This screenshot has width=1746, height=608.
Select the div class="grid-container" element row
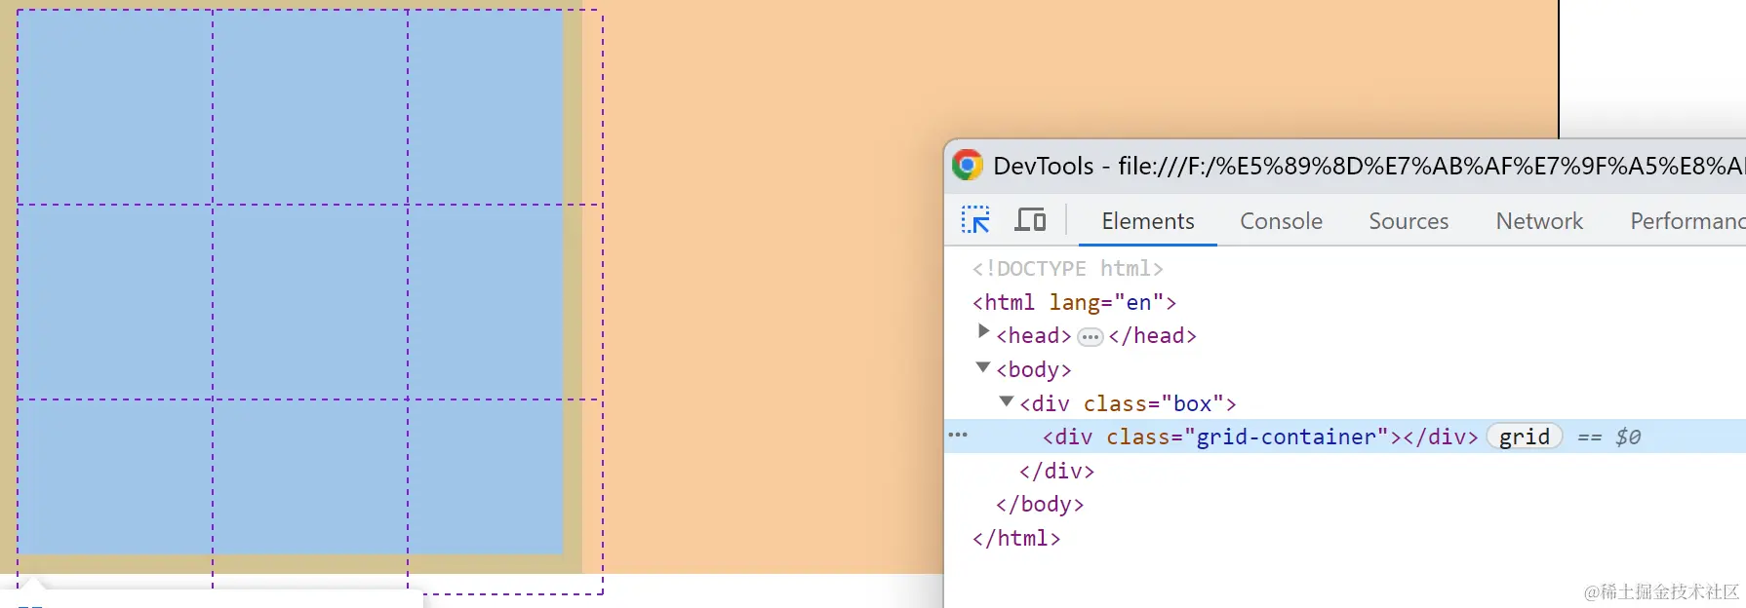click(1345, 437)
